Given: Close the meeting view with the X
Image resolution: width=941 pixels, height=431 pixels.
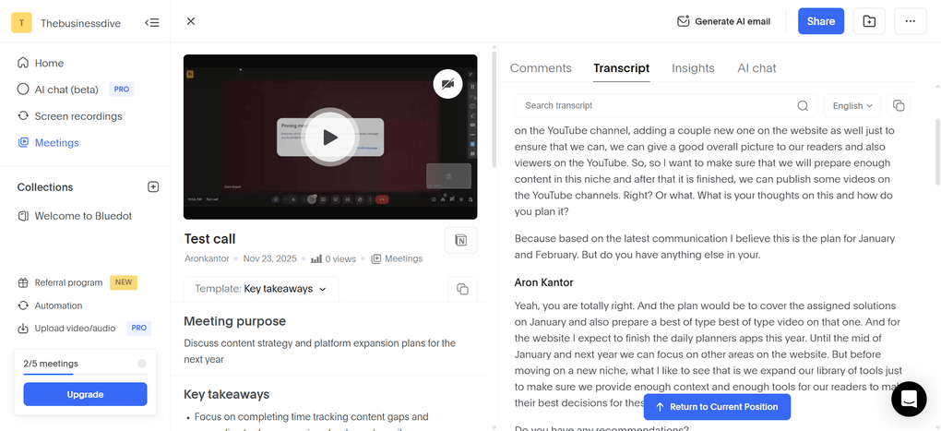Looking at the screenshot, I should tap(191, 21).
